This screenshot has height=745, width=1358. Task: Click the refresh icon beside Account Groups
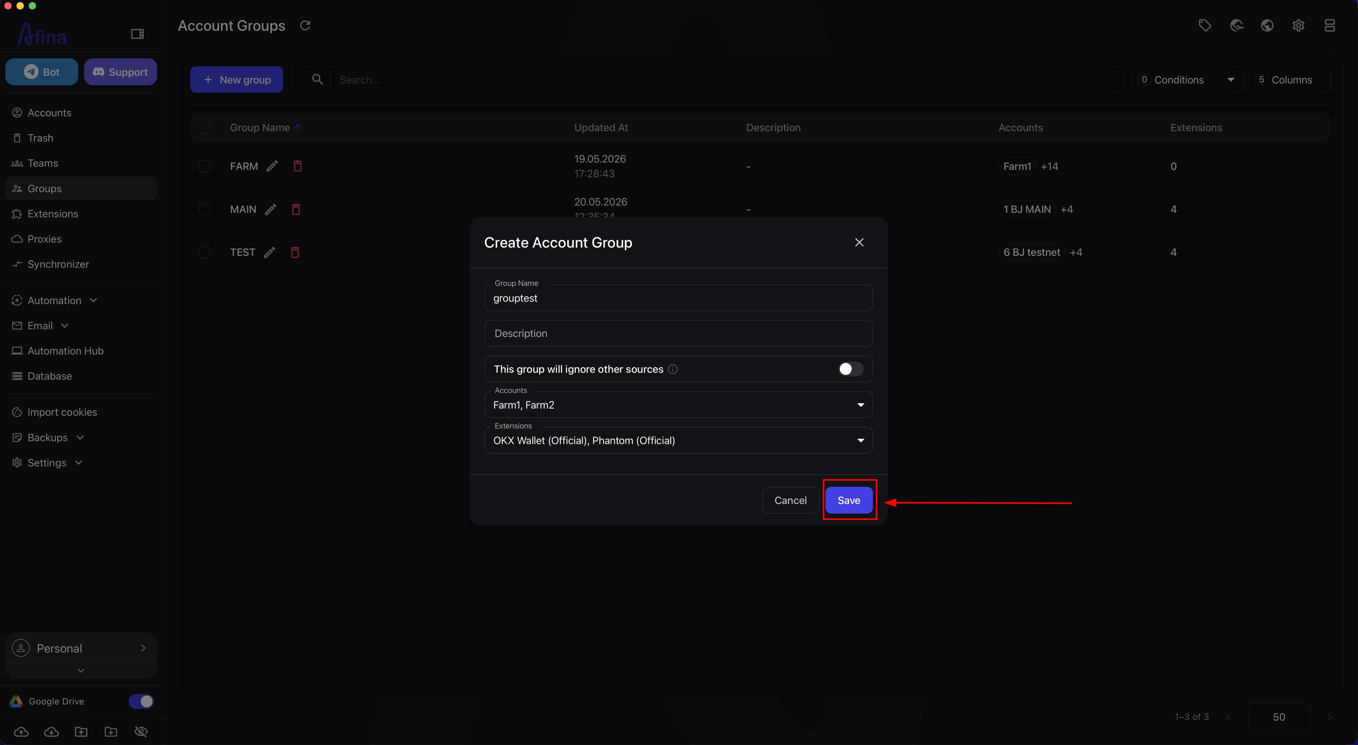[305, 25]
